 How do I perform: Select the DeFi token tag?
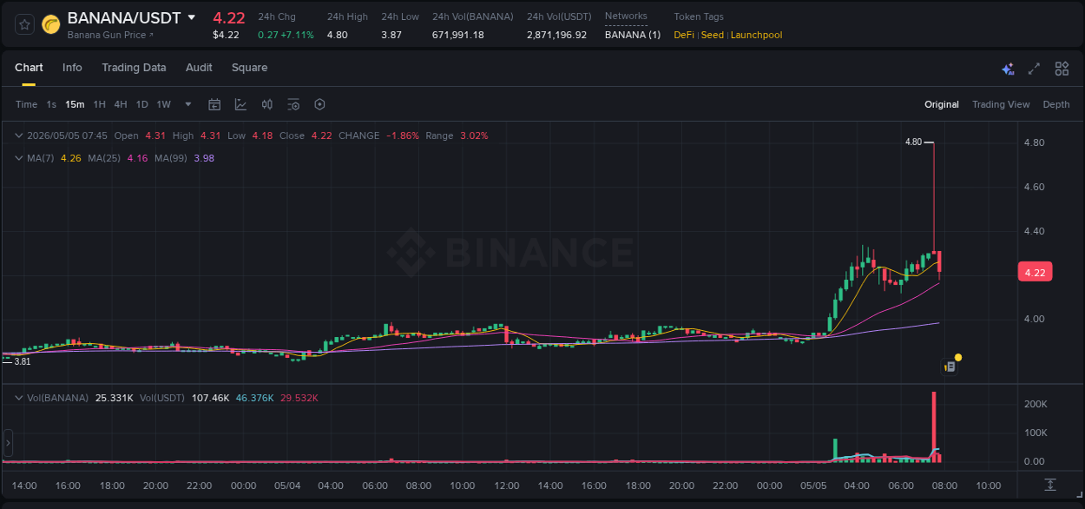point(684,35)
